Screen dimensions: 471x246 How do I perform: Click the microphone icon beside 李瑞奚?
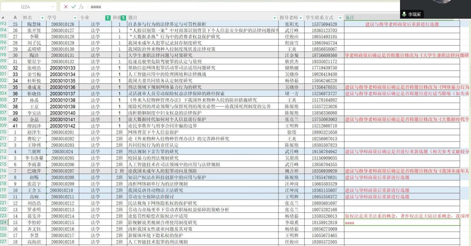(x=404, y=14)
